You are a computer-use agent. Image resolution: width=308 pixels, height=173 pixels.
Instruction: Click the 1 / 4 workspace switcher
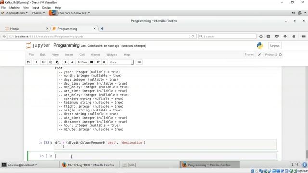295,165
